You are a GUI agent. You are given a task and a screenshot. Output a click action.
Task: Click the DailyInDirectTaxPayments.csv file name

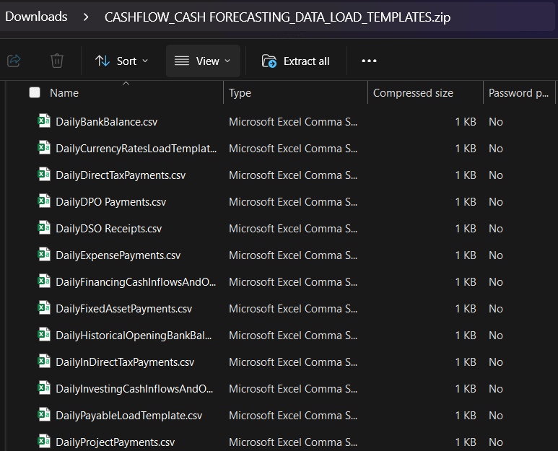125,362
